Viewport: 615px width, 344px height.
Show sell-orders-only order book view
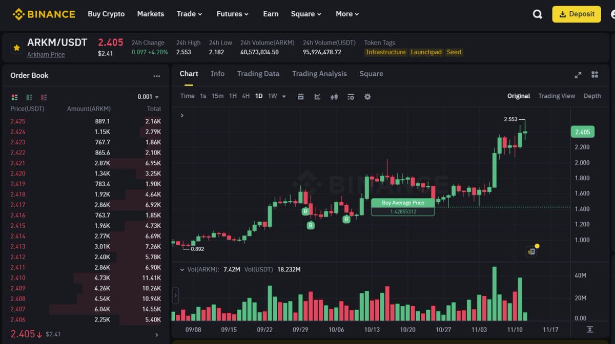coord(44,97)
